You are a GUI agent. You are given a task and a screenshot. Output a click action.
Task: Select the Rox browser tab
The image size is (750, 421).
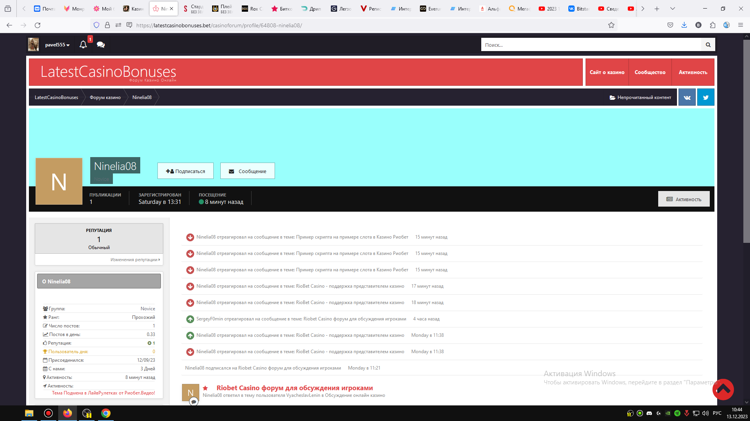pyautogui.click(x=252, y=9)
